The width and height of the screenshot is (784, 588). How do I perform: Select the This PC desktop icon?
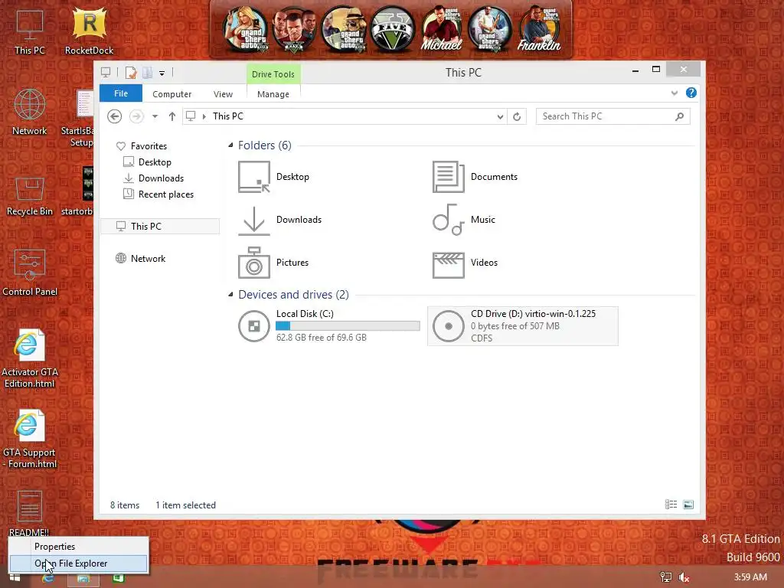click(x=30, y=32)
